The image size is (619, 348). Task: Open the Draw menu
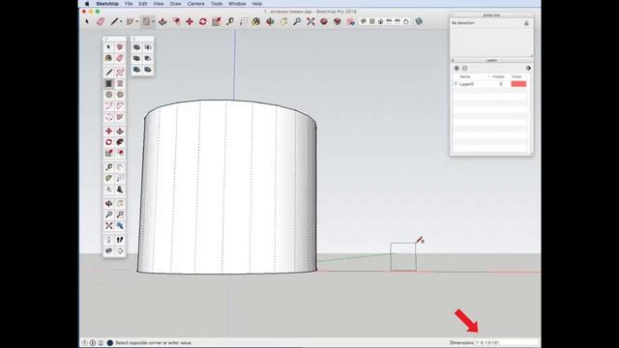[x=175, y=4]
